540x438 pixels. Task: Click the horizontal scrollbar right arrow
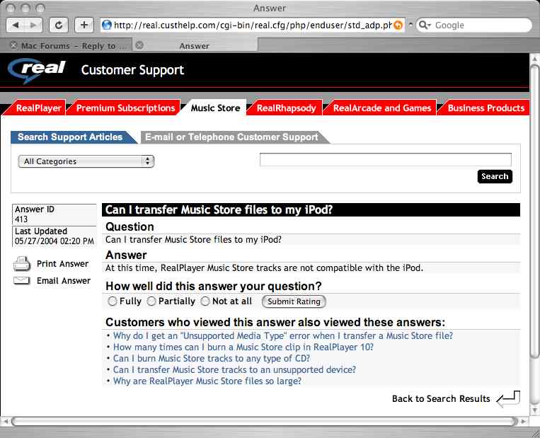pos(524,422)
